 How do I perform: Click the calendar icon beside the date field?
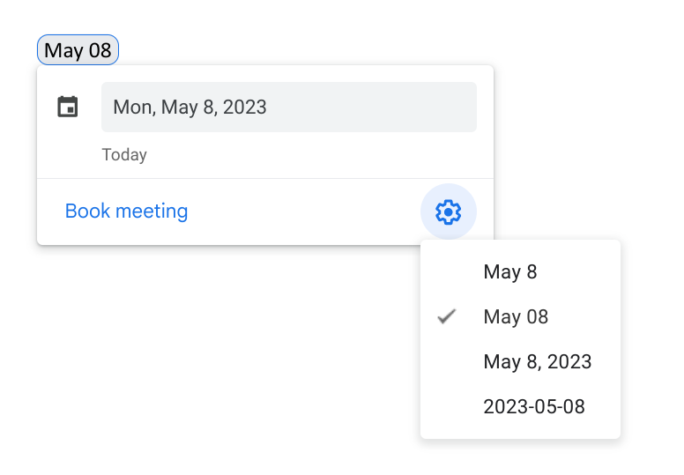click(68, 108)
